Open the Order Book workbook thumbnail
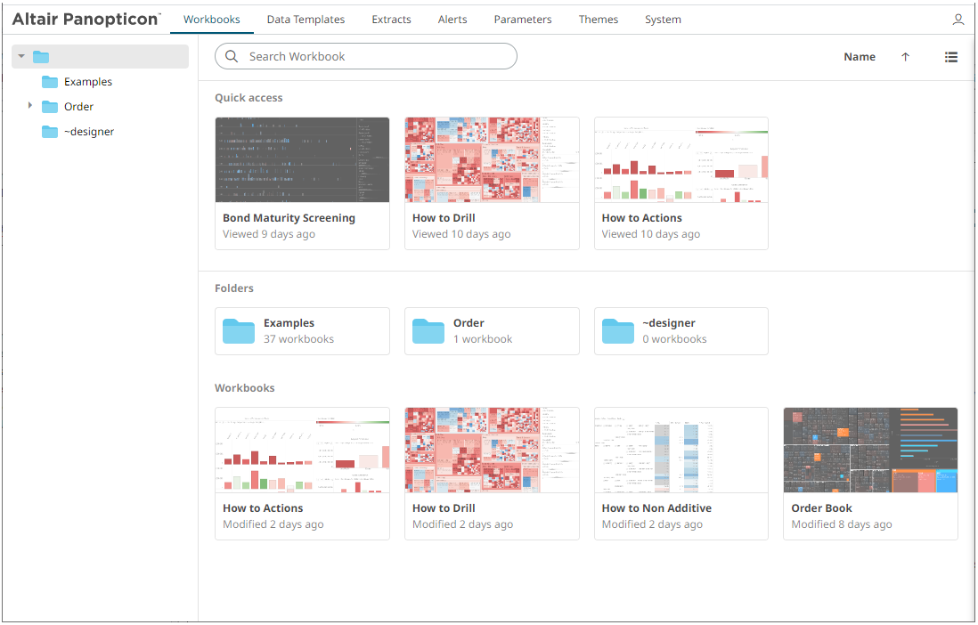The image size is (978, 625). (x=870, y=450)
